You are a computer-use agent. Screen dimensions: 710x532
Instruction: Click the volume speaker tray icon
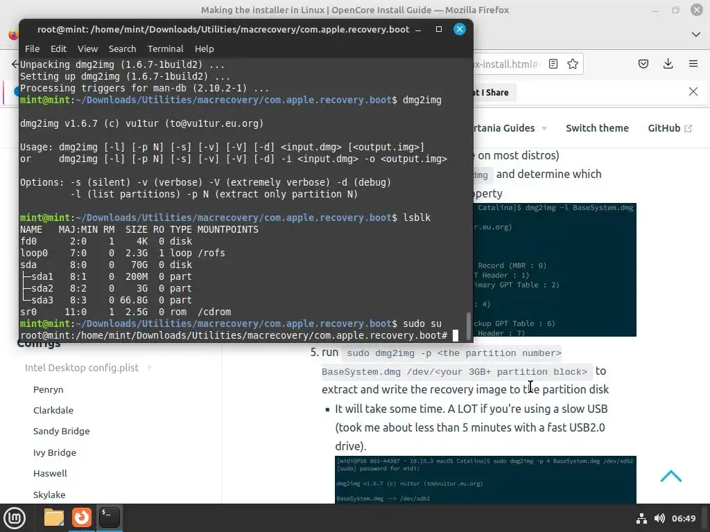[659, 518]
